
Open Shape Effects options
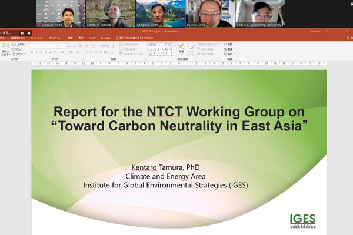(205, 54)
